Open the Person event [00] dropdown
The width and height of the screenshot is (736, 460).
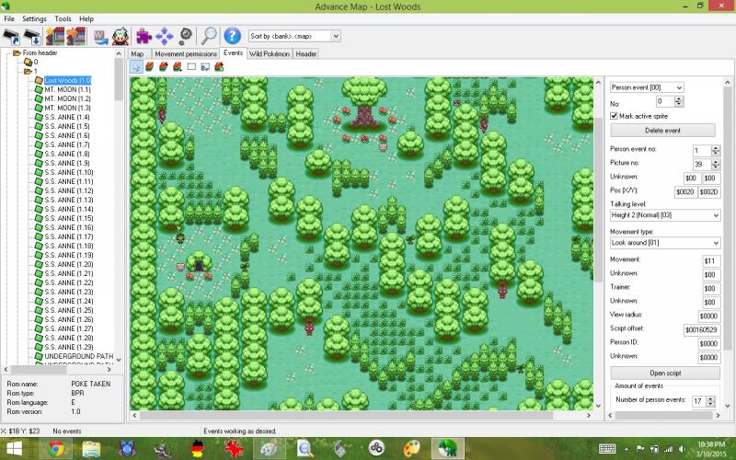click(647, 87)
